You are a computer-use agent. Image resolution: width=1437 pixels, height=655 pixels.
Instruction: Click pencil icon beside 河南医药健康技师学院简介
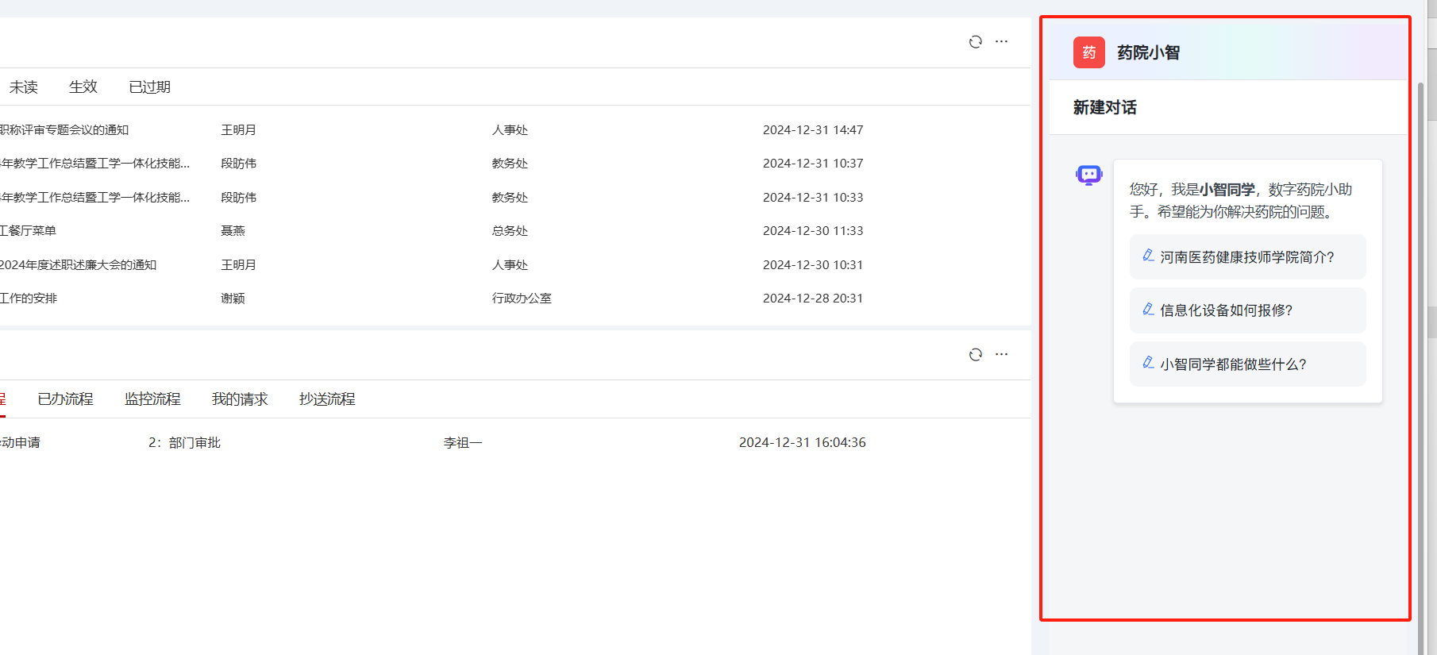click(1148, 256)
